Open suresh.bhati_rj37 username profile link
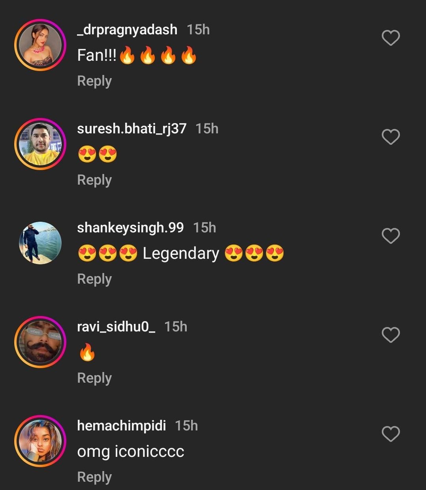Screen dimensions: 426x490 [131, 129]
